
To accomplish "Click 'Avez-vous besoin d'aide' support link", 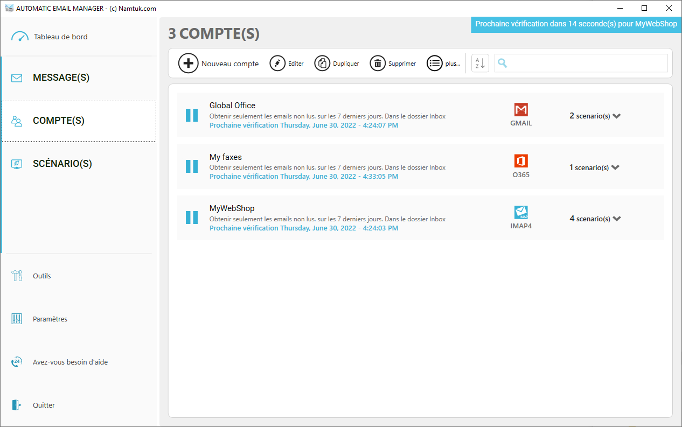I will tap(69, 362).
